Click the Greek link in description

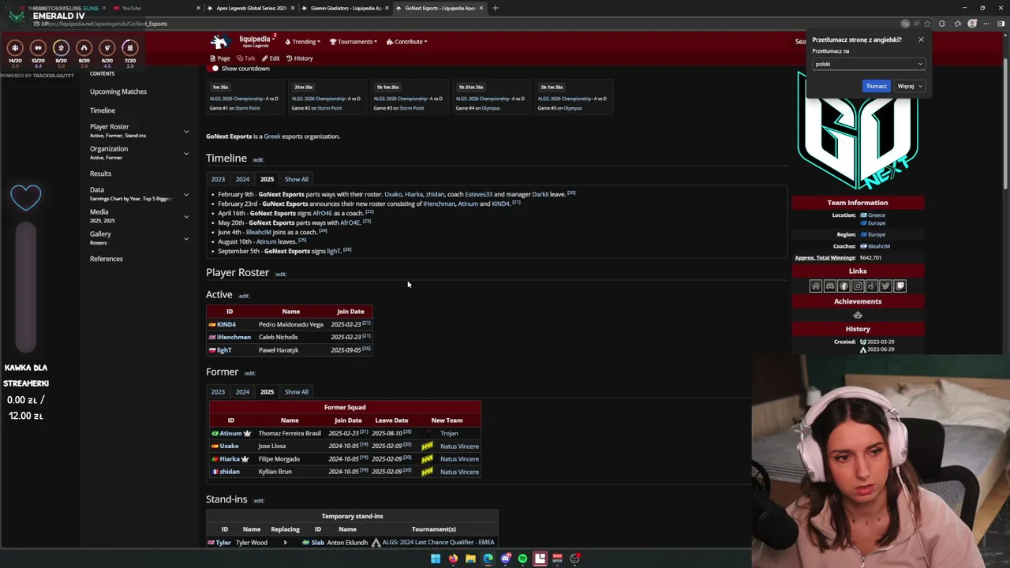point(272,136)
